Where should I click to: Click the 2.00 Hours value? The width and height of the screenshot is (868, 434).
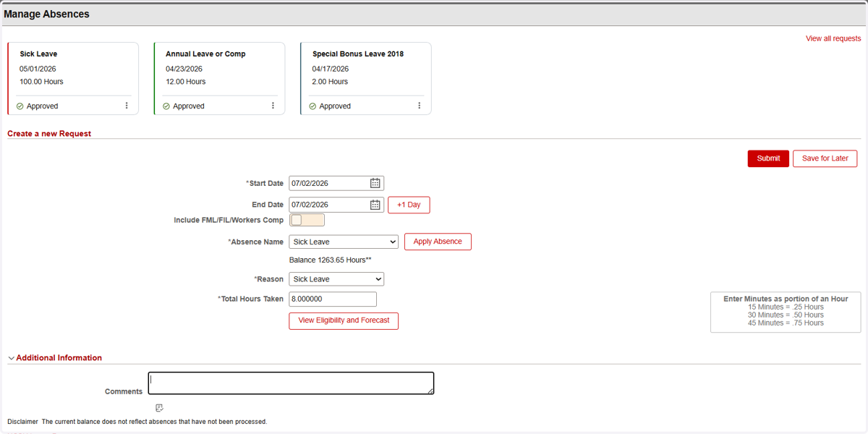(330, 82)
